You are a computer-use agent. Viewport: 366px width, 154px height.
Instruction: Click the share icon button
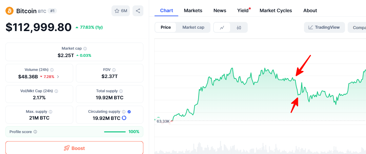tap(138, 11)
